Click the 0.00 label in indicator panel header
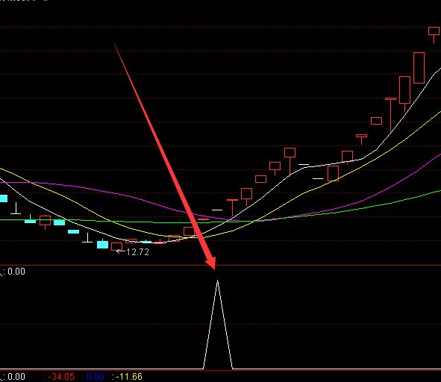This screenshot has height=382, width=441. coord(16,272)
